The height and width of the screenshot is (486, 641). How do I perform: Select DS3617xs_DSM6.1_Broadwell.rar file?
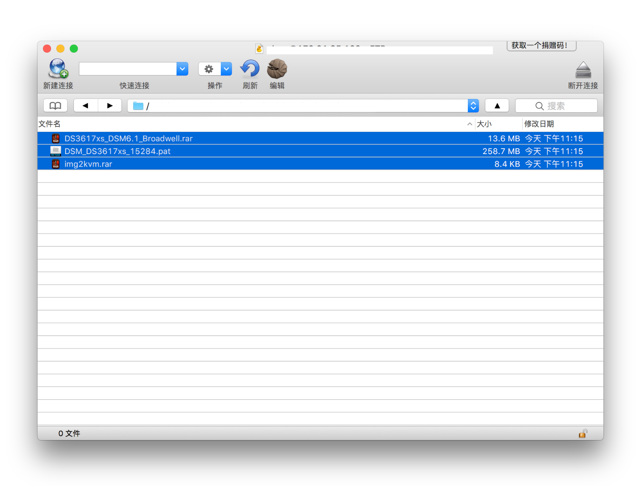point(320,138)
